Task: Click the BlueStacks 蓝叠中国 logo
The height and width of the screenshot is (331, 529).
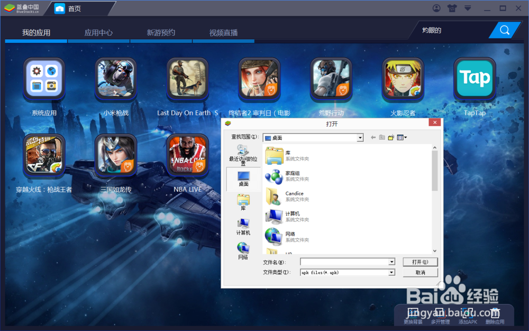Action: pos(22,8)
